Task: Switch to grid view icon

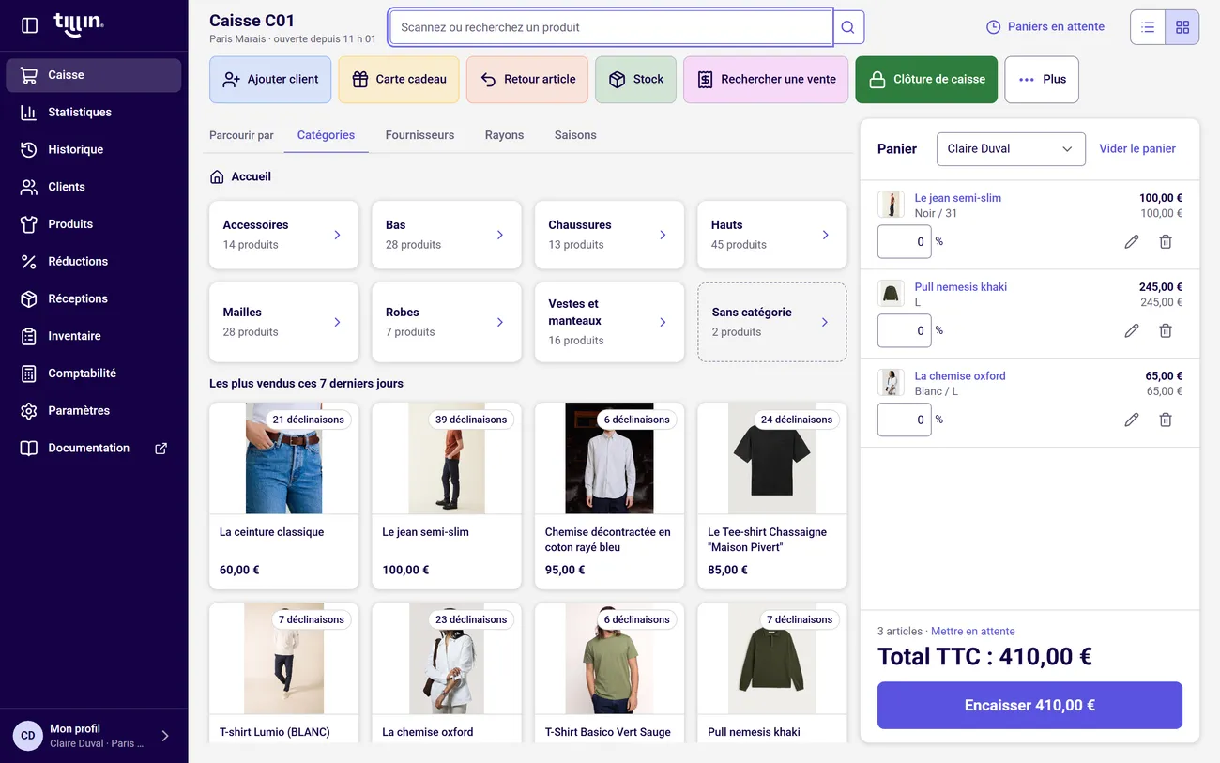Action: click(x=1182, y=27)
